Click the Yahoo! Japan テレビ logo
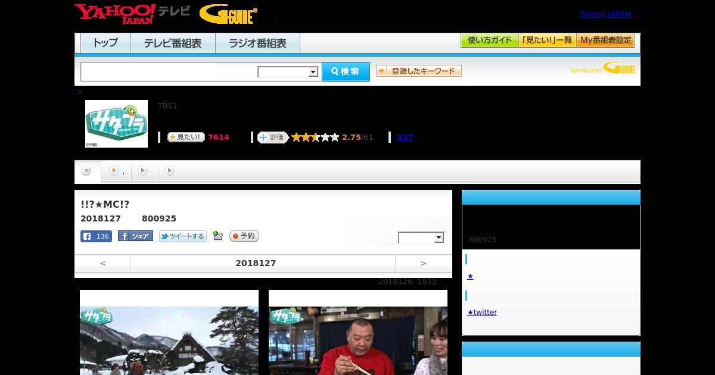This screenshot has height=375, width=715. pyautogui.click(x=132, y=14)
